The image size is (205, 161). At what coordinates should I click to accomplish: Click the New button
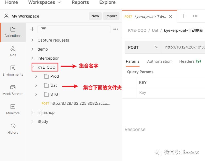(95, 16)
